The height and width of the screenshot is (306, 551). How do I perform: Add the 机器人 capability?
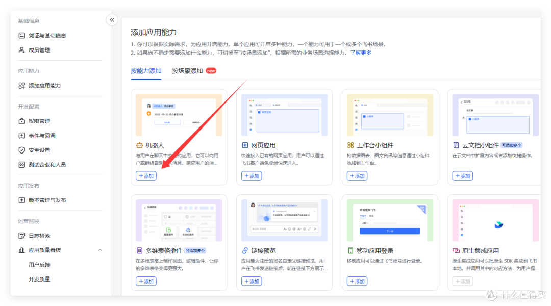(146, 175)
